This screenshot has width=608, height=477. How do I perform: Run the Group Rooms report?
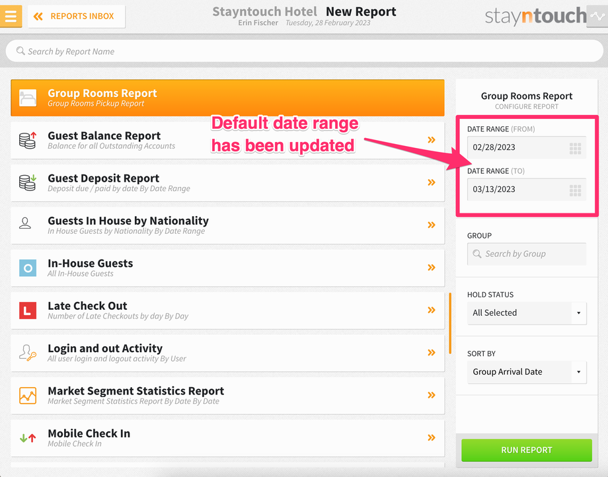[527, 451]
